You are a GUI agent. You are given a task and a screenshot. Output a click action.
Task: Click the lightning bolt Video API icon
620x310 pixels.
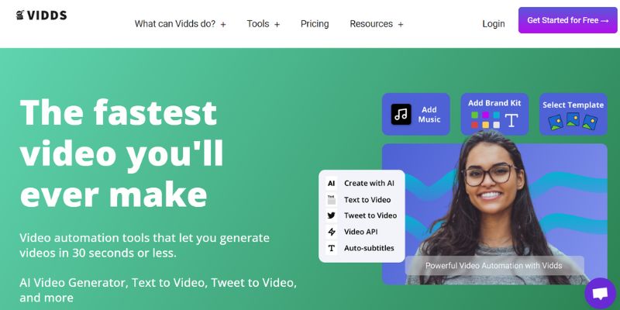[x=332, y=232]
